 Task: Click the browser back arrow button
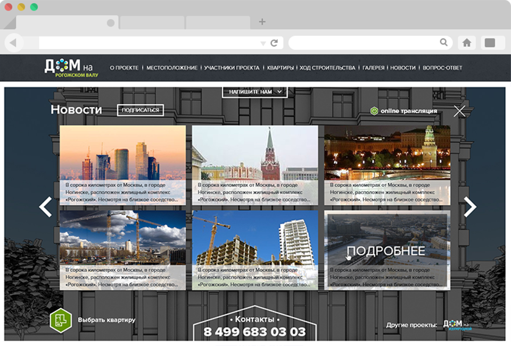[14, 43]
